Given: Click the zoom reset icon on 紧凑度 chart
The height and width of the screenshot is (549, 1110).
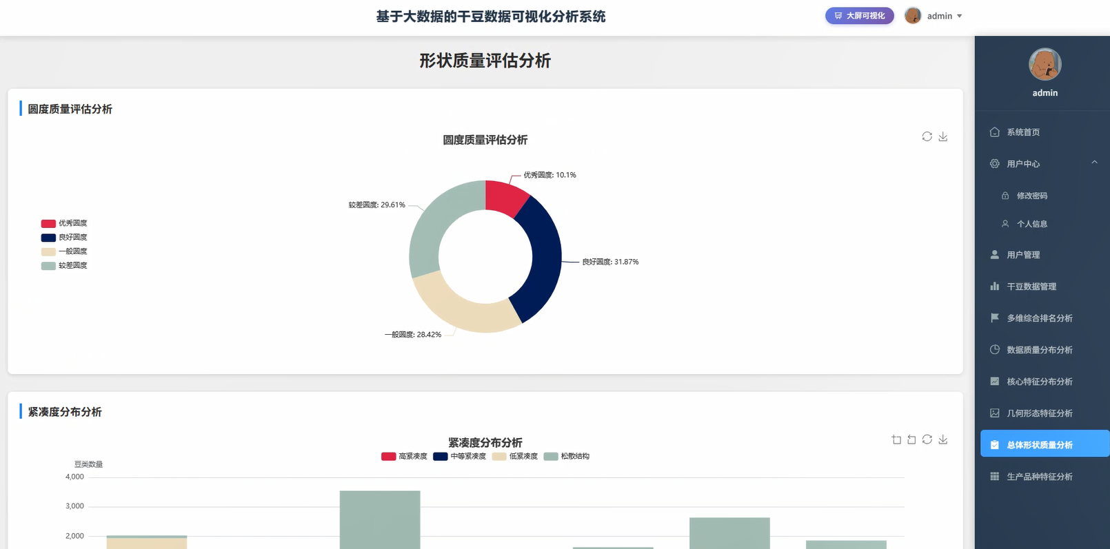Looking at the screenshot, I should [911, 439].
